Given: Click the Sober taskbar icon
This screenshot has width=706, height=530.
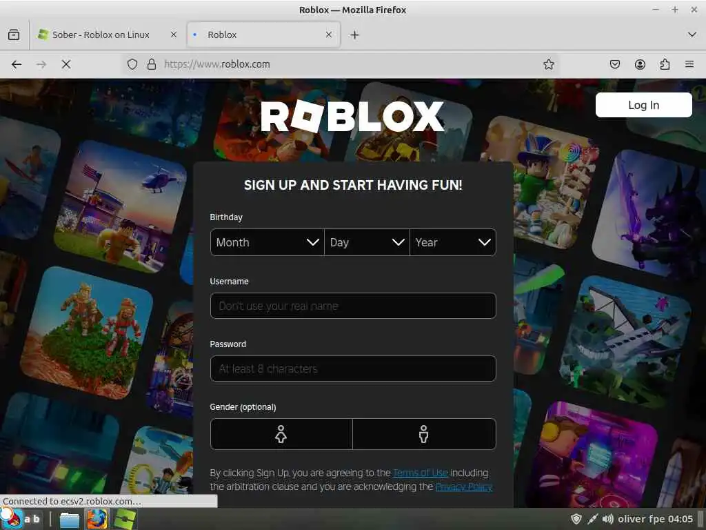Looking at the screenshot, I should point(125,519).
